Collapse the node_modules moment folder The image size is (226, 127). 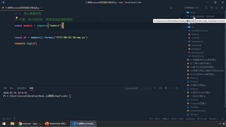point(185,16)
